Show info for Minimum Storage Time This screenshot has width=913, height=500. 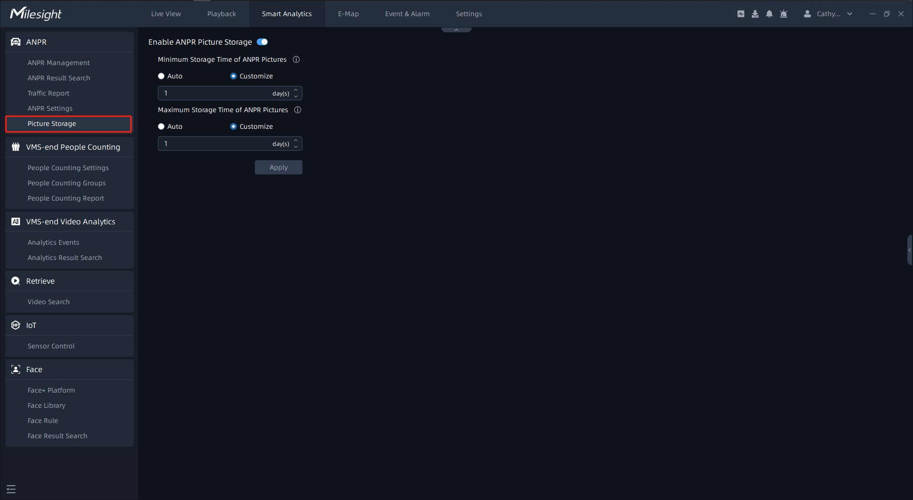(296, 59)
